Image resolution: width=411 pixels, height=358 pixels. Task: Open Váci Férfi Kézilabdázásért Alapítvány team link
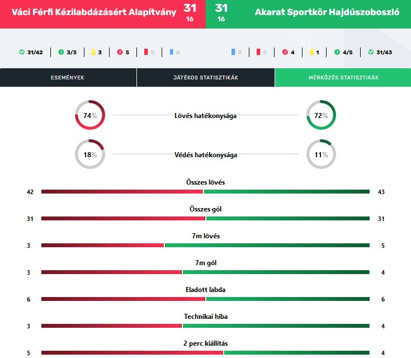(94, 12)
